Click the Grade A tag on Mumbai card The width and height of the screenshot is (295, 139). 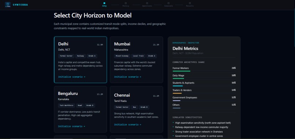point(152,56)
